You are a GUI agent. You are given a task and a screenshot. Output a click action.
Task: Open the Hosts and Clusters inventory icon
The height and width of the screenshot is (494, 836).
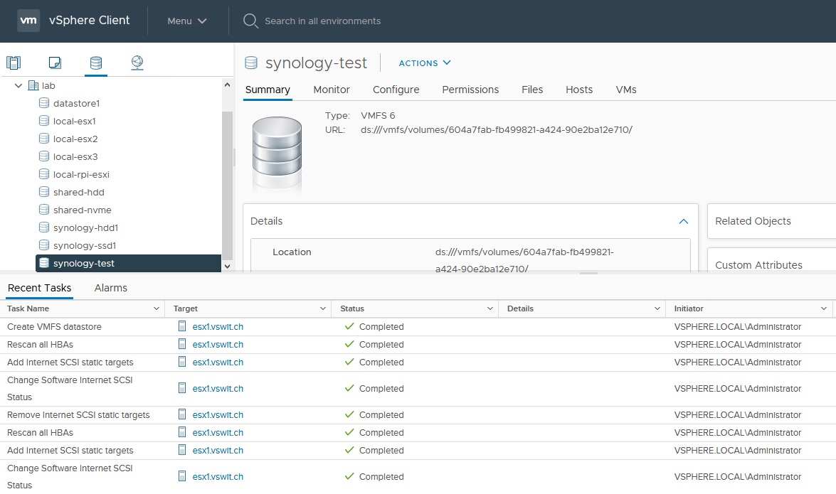tap(14, 63)
